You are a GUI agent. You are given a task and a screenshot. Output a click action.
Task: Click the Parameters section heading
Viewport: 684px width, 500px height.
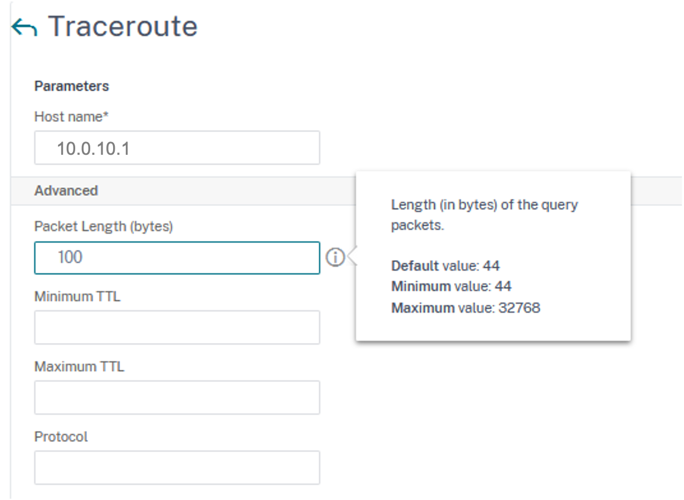[72, 86]
